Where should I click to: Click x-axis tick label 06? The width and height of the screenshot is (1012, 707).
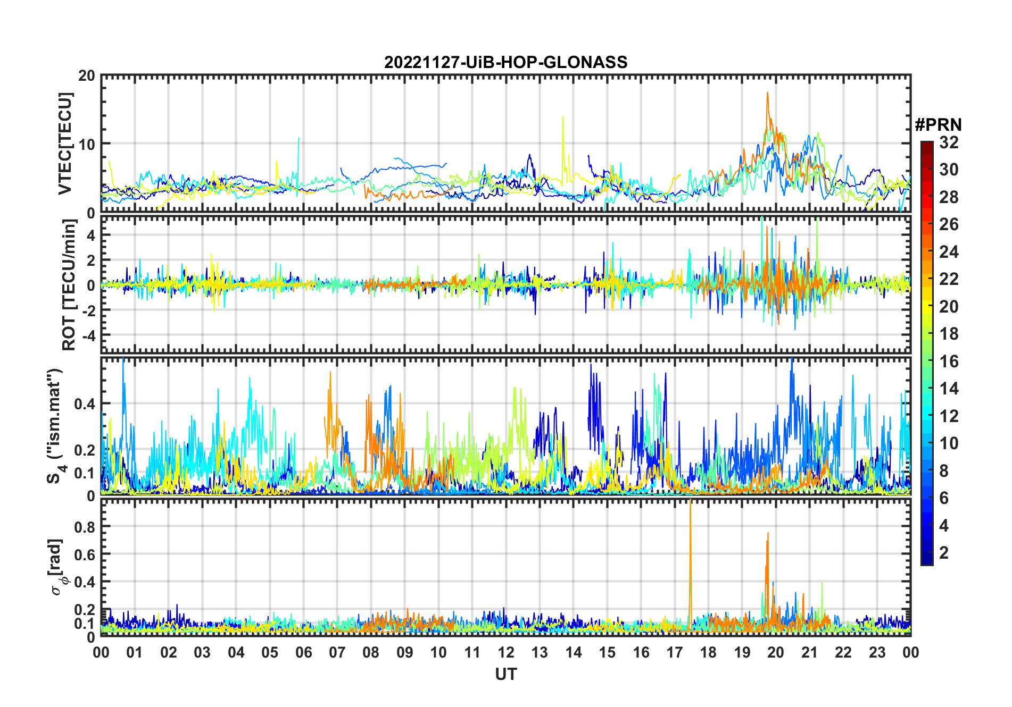coord(304,652)
